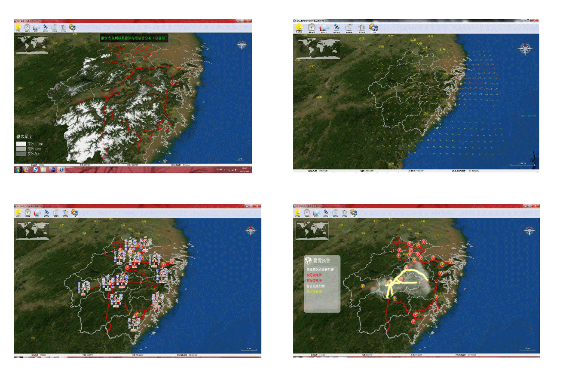This screenshot has width=572, height=378.
Task: Click the Windows Start button on the taskbar
Action: [x=17, y=169]
